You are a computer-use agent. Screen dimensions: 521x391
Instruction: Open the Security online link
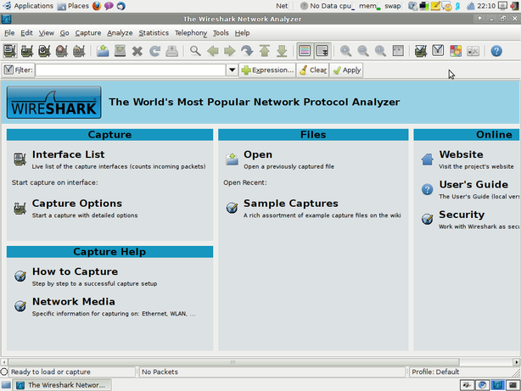pos(462,215)
